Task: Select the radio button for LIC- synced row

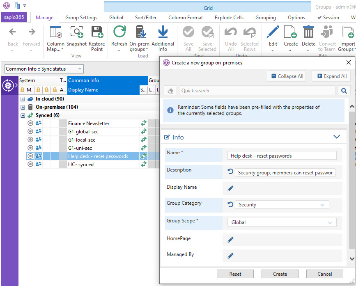Action: click(30, 164)
